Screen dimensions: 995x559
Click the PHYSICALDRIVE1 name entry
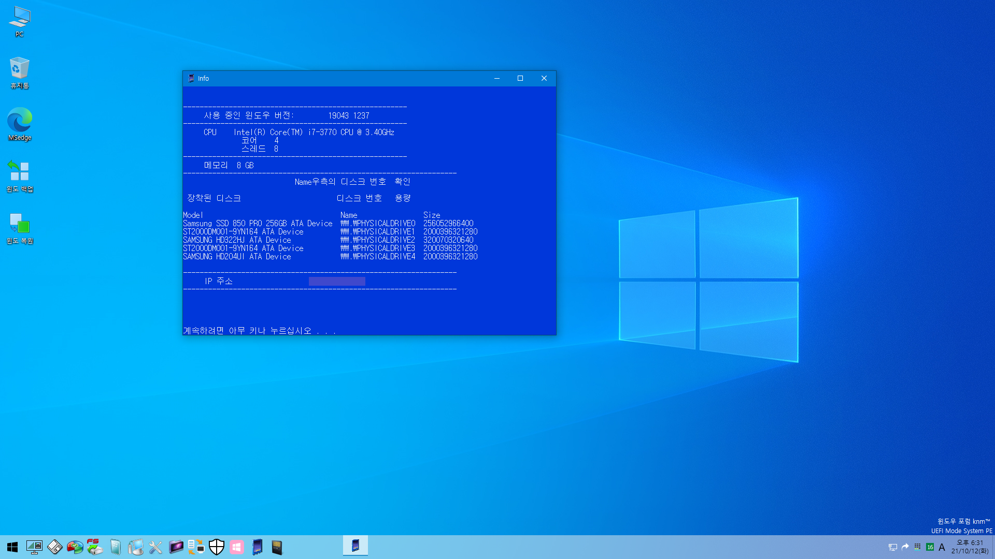tap(378, 232)
